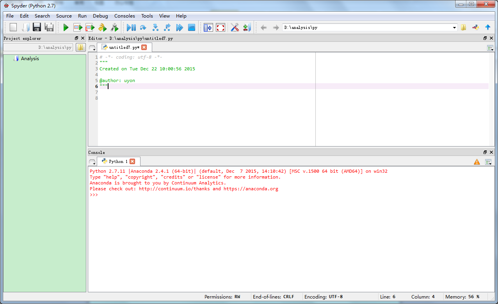Go up to the parent directory
The width and height of the screenshot is (498, 304).
point(488,27)
